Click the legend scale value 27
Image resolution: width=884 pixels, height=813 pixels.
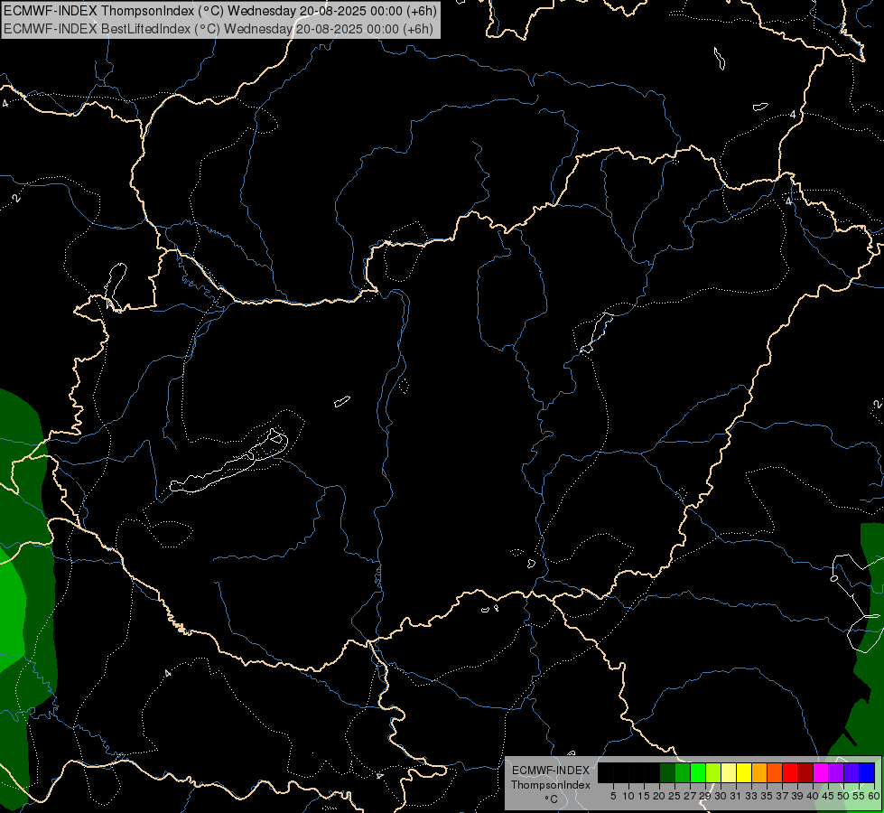[691, 796]
